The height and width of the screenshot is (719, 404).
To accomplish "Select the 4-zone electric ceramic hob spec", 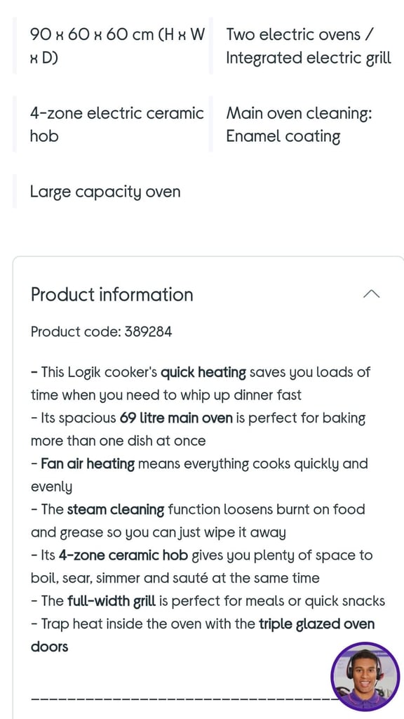I will pyautogui.click(x=117, y=124).
